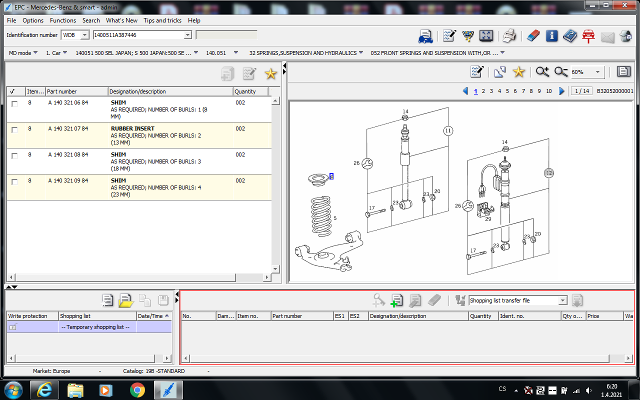Click the footnotes document icon above the diagram
640x400 pixels.
[x=623, y=72]
